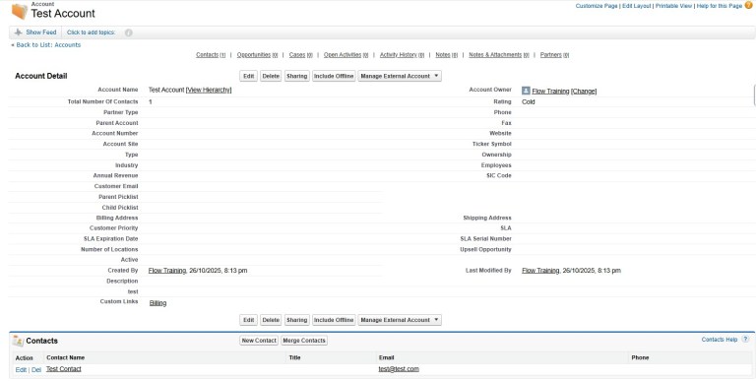Click the Account folder icon beside Test Account

pos(20,11)
